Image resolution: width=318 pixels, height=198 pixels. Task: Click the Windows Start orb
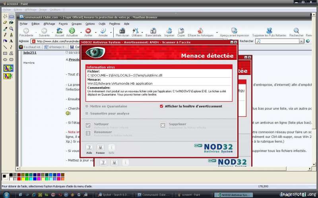[6, 194]
